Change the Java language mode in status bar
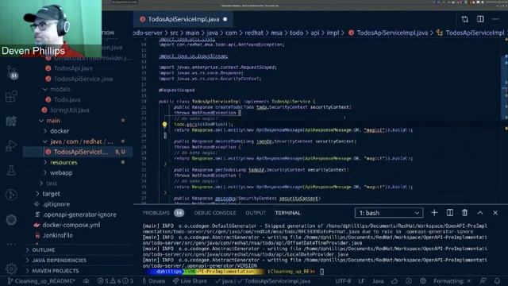508x286 pixels. [x=378, y=281]
